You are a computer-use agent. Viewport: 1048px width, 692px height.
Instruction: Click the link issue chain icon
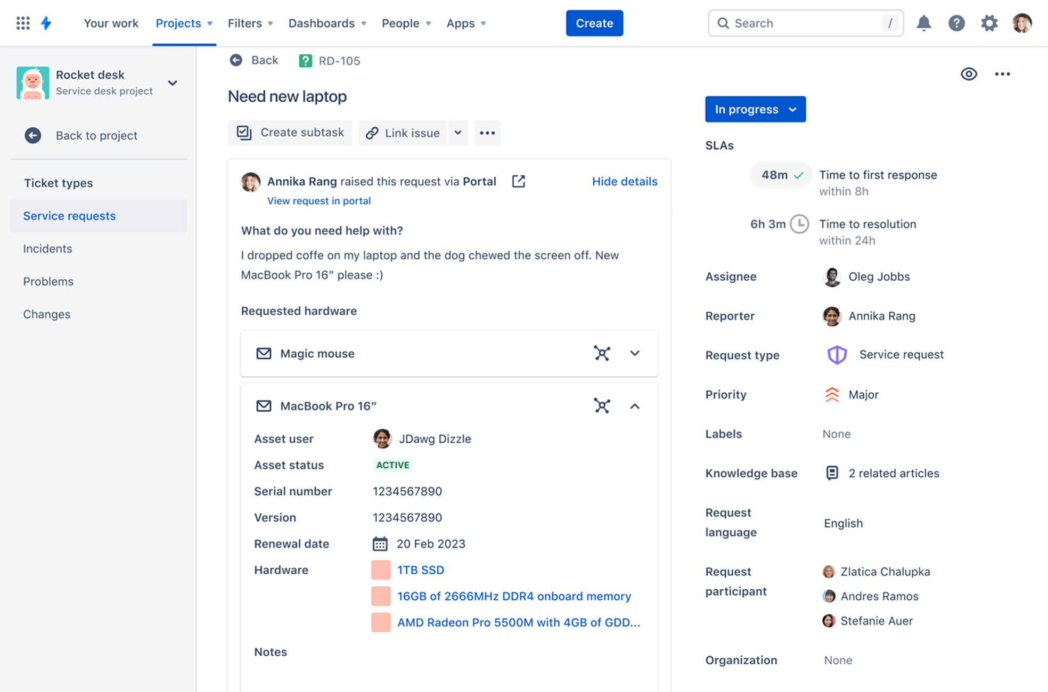pyautogui.click(x=372, y=132)
